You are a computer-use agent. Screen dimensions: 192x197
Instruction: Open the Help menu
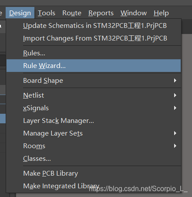click(161, 13)
